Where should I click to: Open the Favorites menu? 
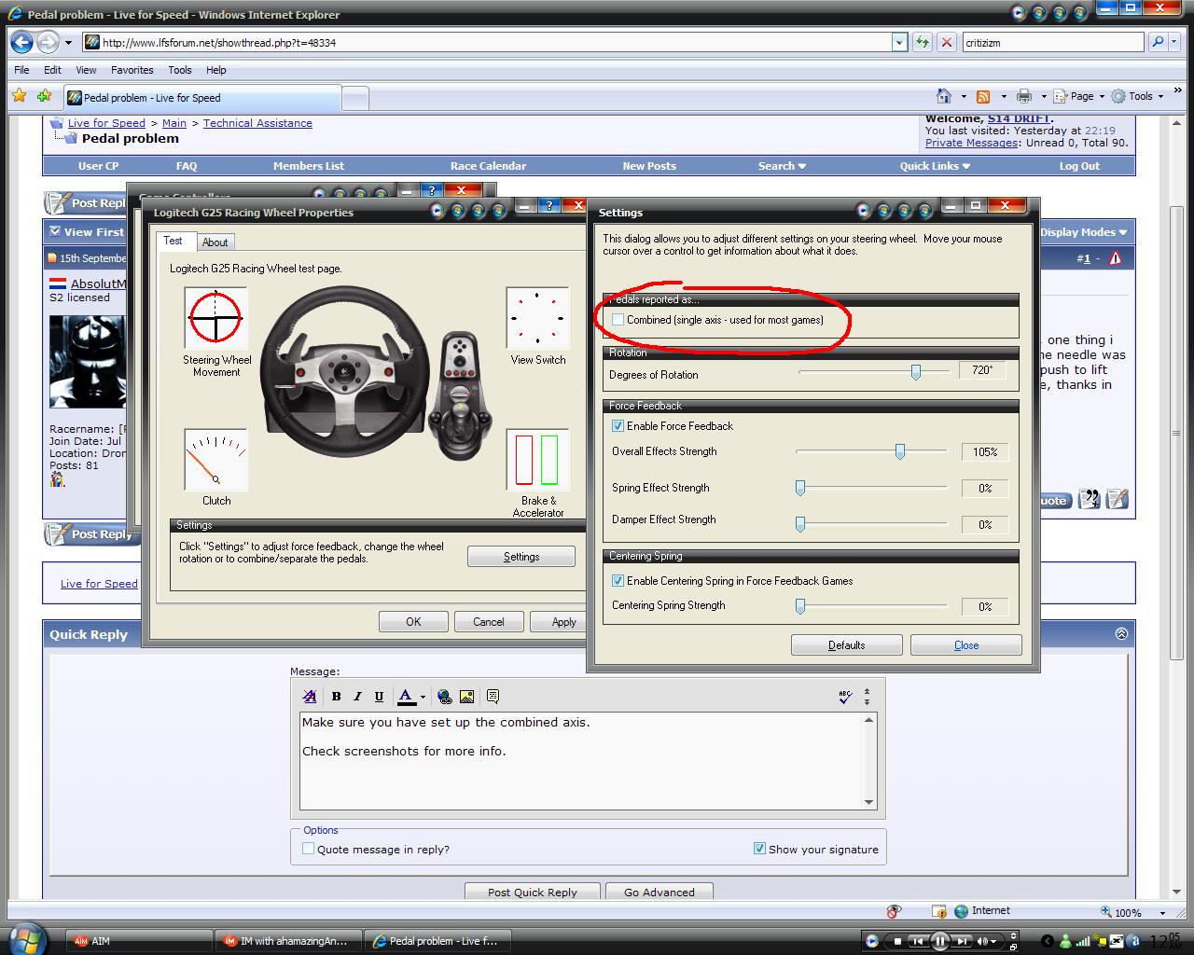coord(132,70)
